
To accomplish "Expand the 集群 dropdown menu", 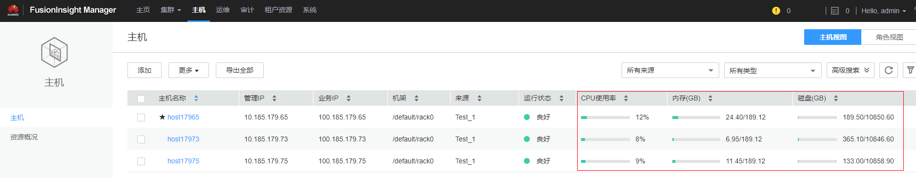I will 170,10.
